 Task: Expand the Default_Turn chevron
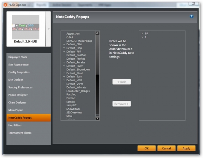pyautogui.click(x=64, y=77)
